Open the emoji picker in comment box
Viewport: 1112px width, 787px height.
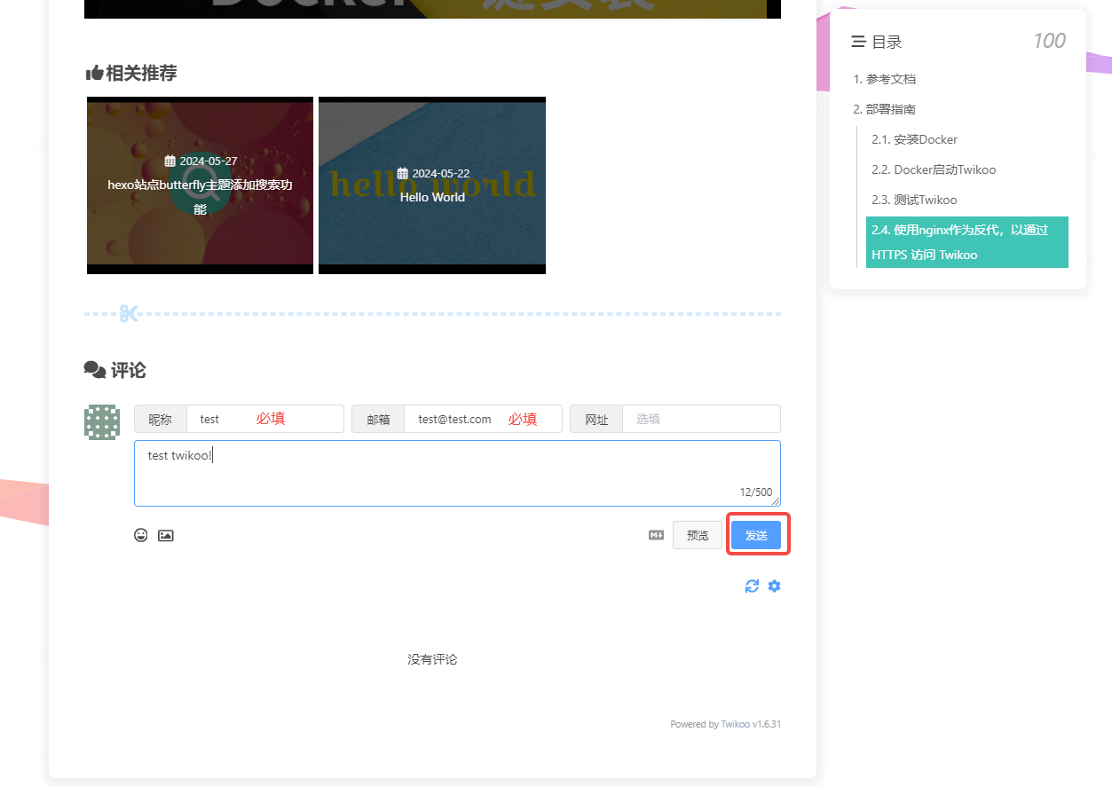tap(140, 535)
